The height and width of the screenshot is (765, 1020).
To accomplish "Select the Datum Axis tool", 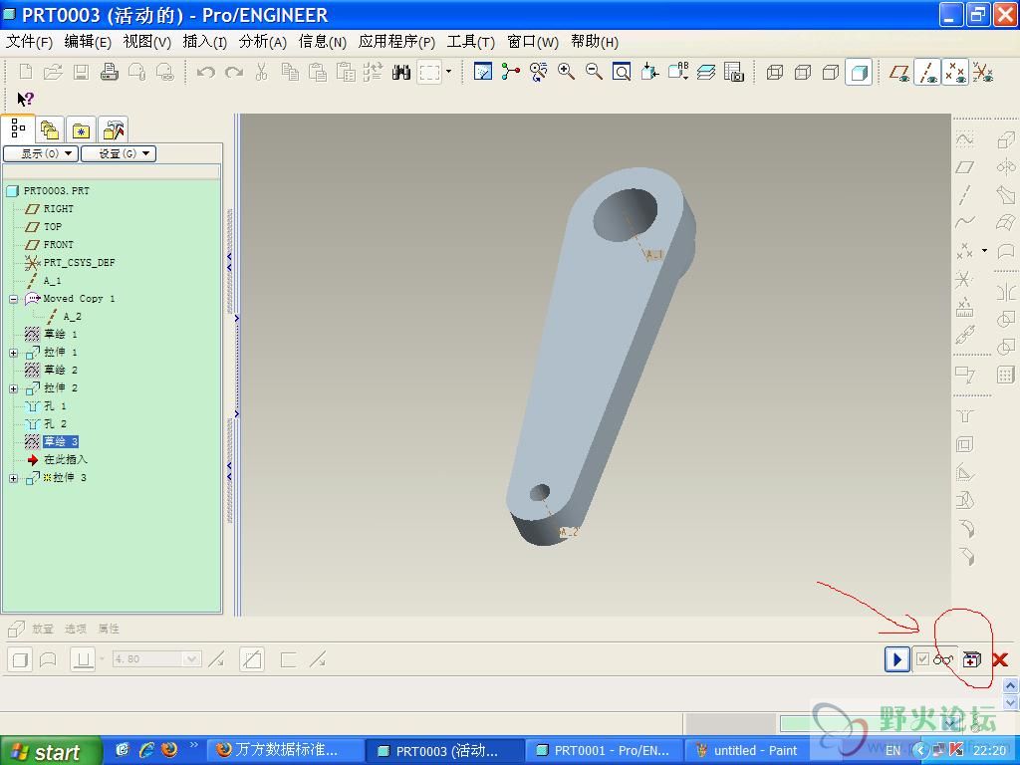I will click(964, 194).
